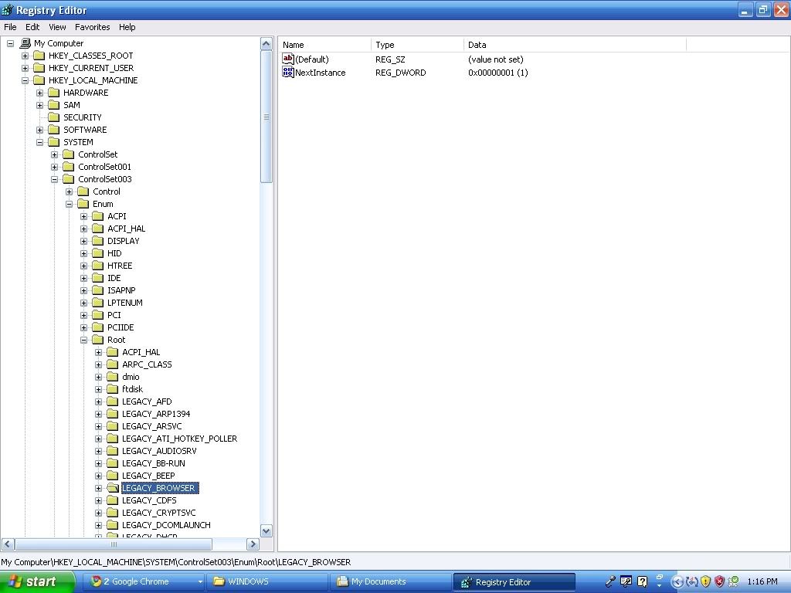Image resolution: width=791 pixels, height=593 pixels.
Task: Click the DISPLAY key folder icon
Action: 98,241
